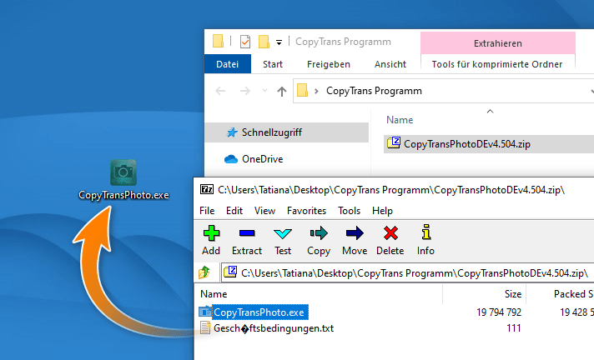Run Test on the archive in 7-Zip
The height and width of the screenshot is (360, 594).
click(283, 240)
